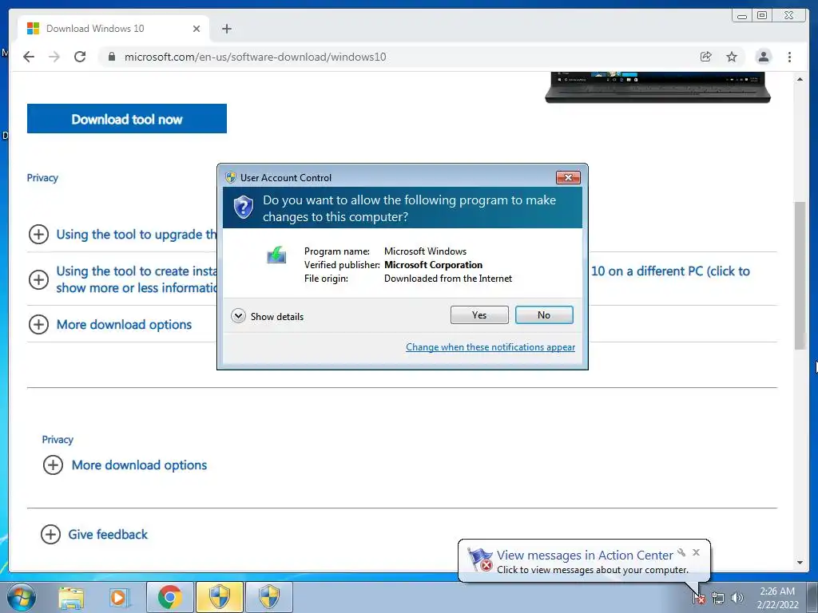818x613 pixels.
Task: Click the Download tool now button
Action: [127, 119]
